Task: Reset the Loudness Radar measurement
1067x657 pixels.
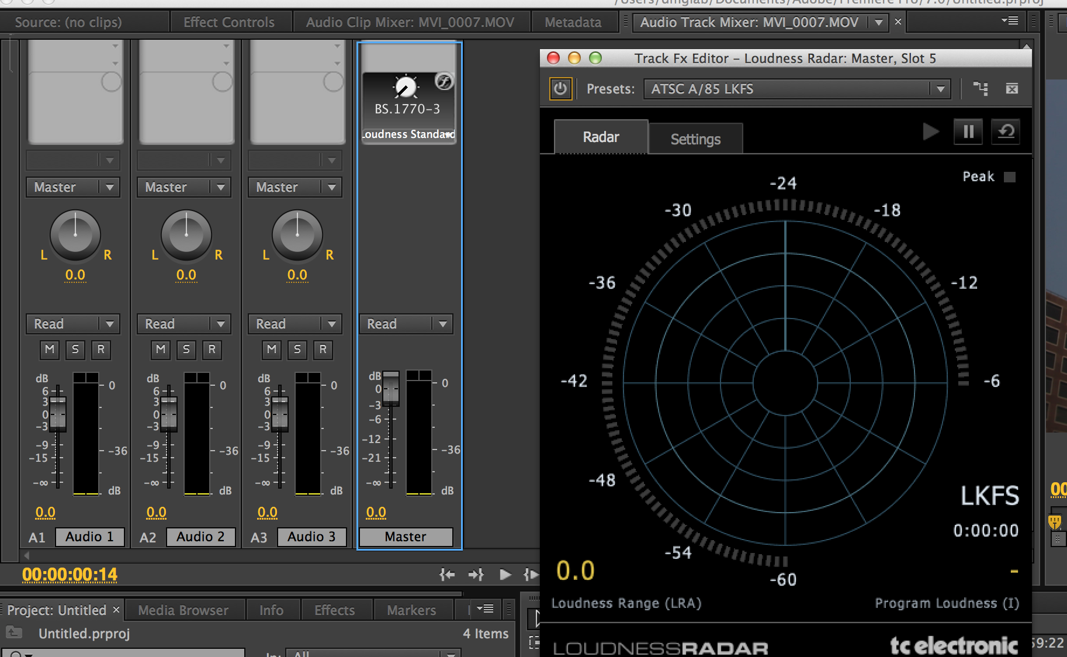Action: (1006, 132)
